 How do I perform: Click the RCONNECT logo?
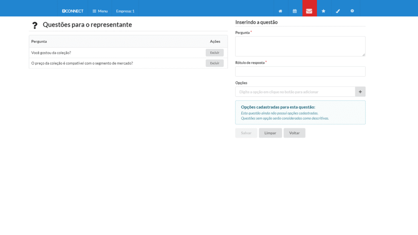click(x=73, y=11)
